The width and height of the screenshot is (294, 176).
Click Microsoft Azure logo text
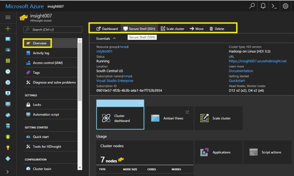pyautogui.click(x=24, y=6)
